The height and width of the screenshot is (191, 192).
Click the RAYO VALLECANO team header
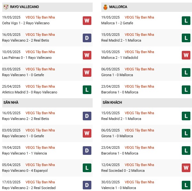(x=25, y=7)
